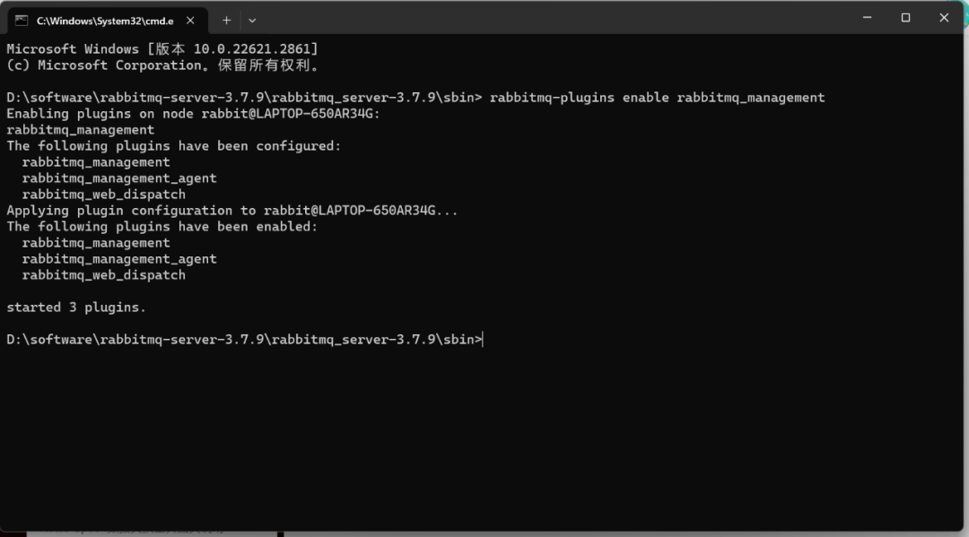Close the cmd.exe tab with its X
Image resolution: width=969 pixels, height=537 pixels.
point(190,21)
